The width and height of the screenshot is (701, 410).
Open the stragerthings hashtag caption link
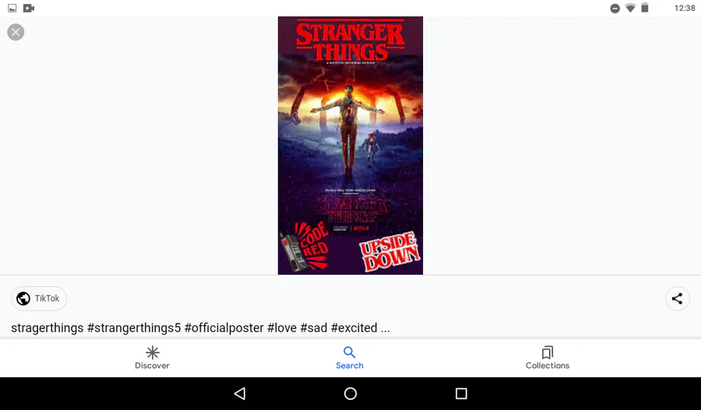(200, 328)
